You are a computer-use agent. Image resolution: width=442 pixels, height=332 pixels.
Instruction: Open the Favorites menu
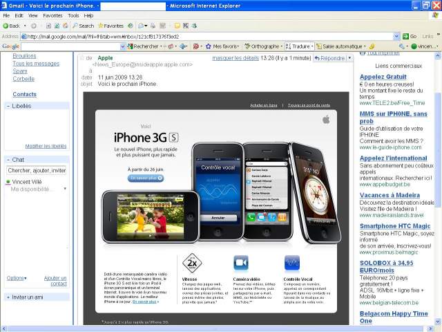pos(52,15)
